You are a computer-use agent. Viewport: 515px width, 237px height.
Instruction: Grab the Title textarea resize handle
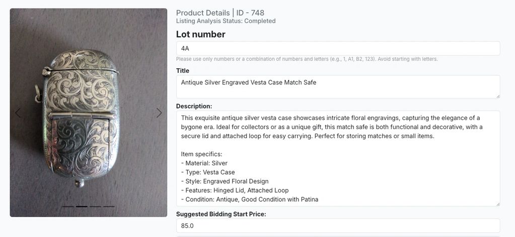pos(497,95)
